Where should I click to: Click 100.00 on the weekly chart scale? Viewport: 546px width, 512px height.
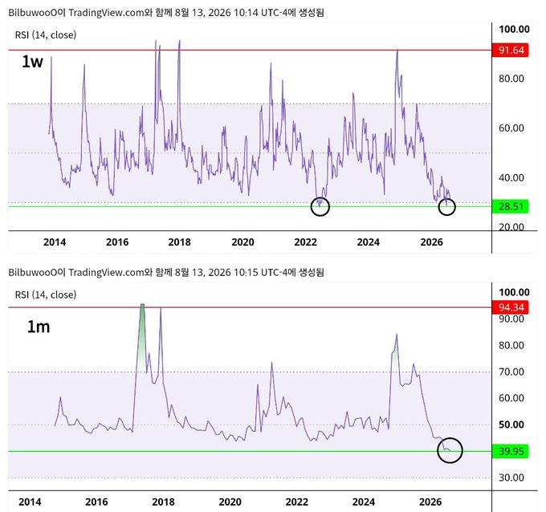(514, 29)
